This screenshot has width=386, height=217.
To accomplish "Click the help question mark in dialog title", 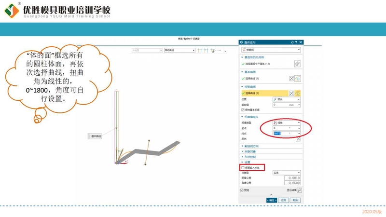I will pos(296,42).
